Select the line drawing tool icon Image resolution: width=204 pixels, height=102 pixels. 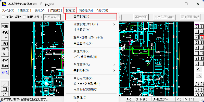click(x=5, y=84)
